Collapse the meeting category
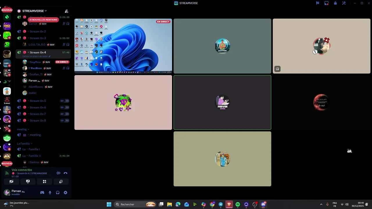The width and height of the screenshot is (372, 209). point(23,129)
